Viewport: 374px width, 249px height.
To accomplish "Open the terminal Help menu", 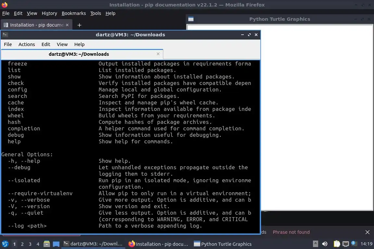I will 80,44.
